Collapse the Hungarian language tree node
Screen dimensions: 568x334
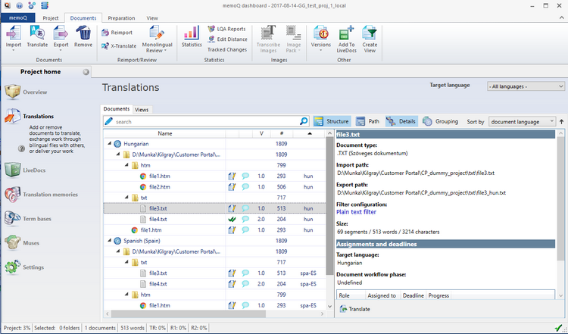(x=109, y=144)
